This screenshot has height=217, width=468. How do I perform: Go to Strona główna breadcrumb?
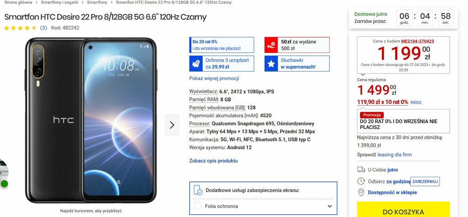pyautogui.click(x=18, y=2)
